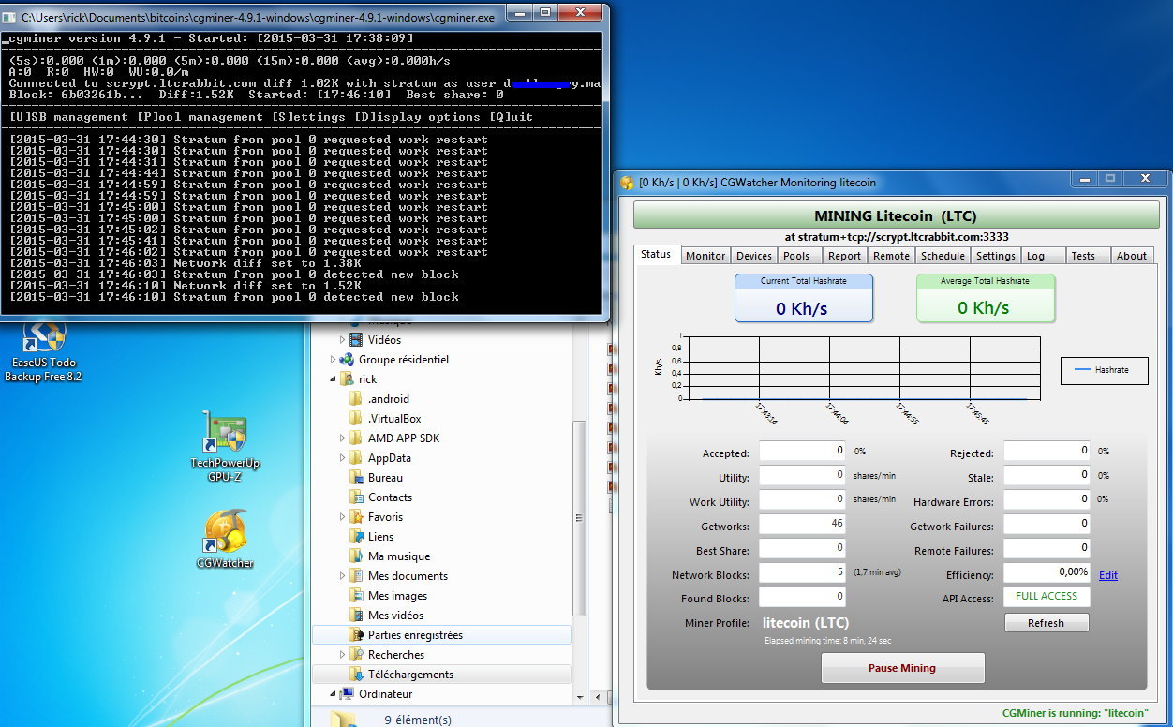Open the Pools tab
This screenshot has height=727, width=1173.
coord(796,256)
